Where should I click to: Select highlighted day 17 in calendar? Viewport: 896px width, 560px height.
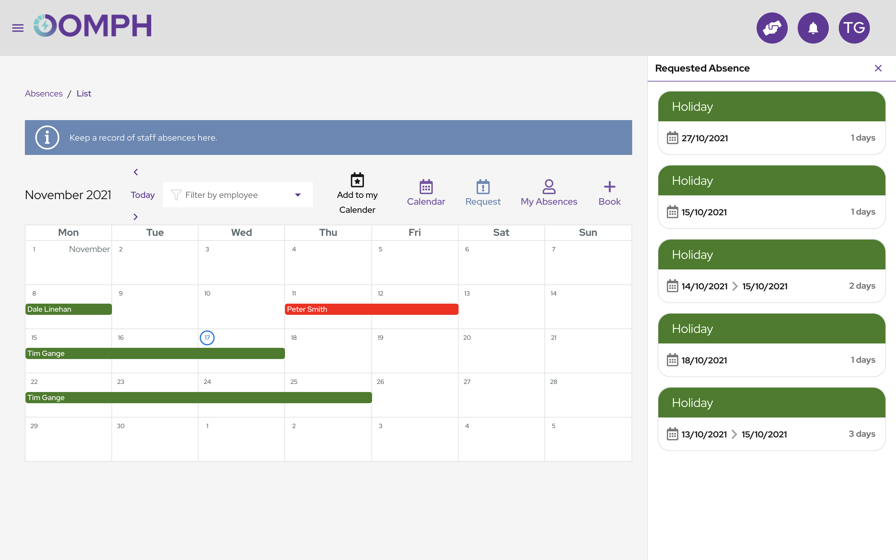207,338
